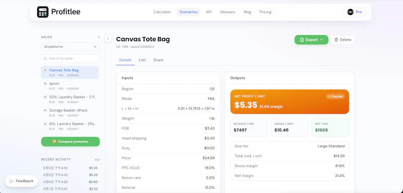Select the Storage Basket-4Pack scenario
This screenshot has height=193, width=403.
pyautogui.click(x=70, y=112)
